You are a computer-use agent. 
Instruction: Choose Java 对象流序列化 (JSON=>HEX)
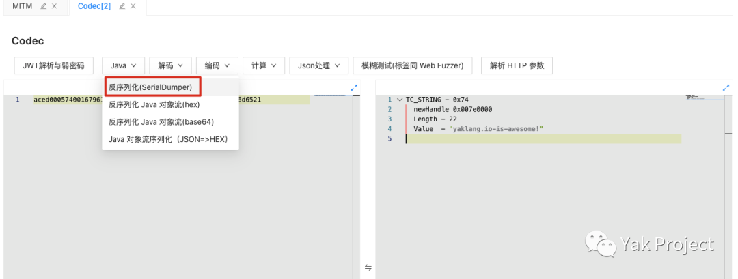(x=170, y=139)
